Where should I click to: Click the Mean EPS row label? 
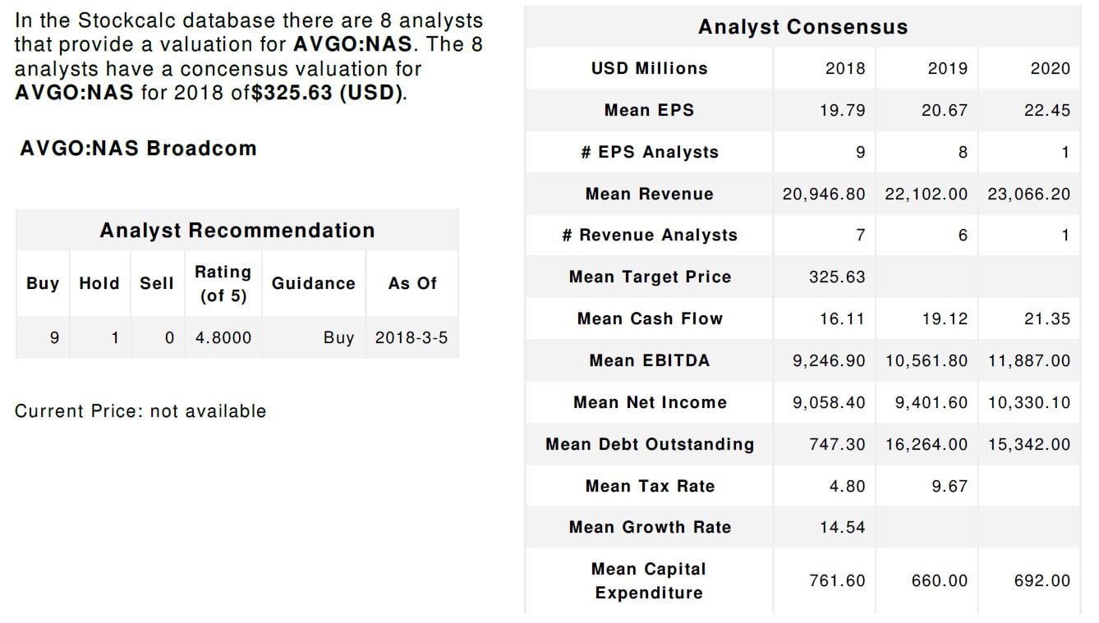coord(649,110)
